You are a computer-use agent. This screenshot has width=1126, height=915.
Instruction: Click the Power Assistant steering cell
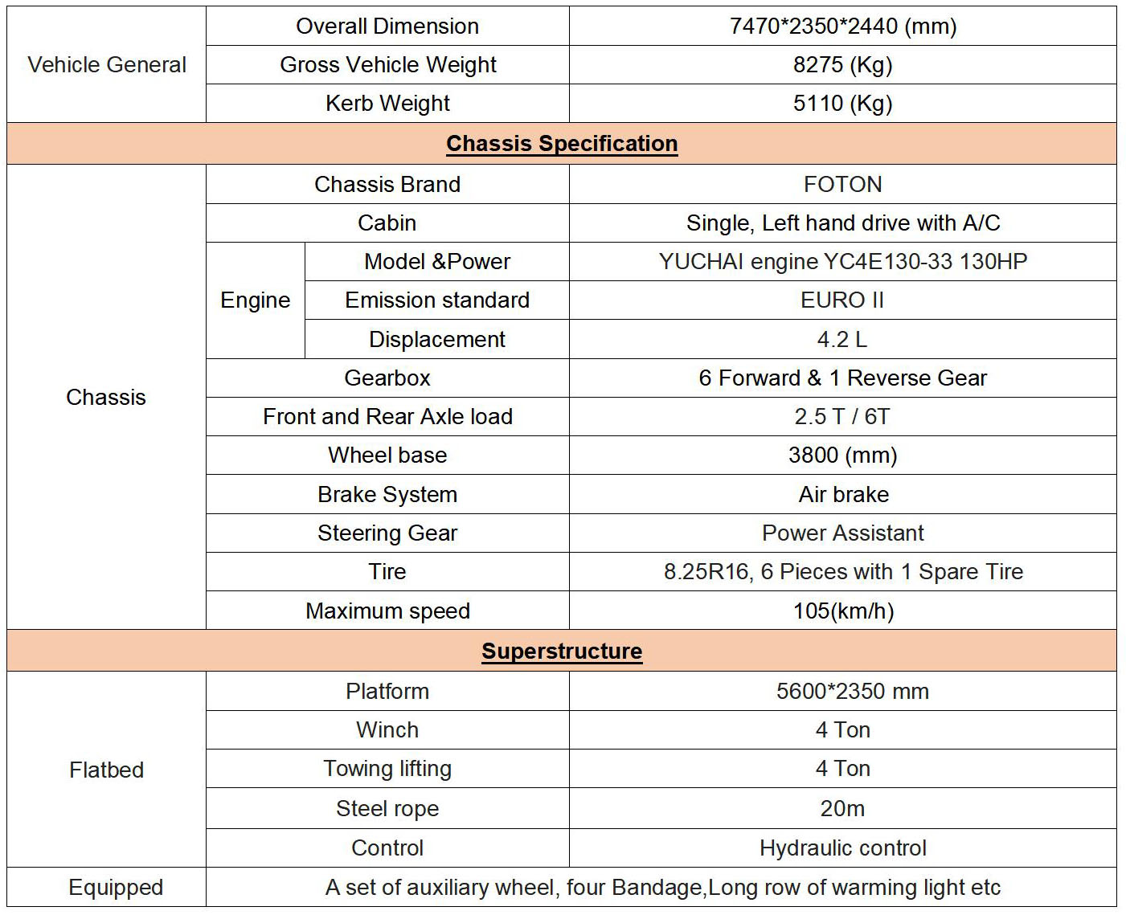point(843,533)
